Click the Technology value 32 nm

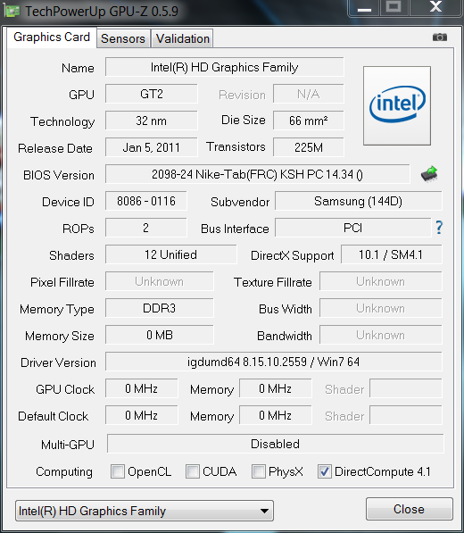(x=152, y=121)
